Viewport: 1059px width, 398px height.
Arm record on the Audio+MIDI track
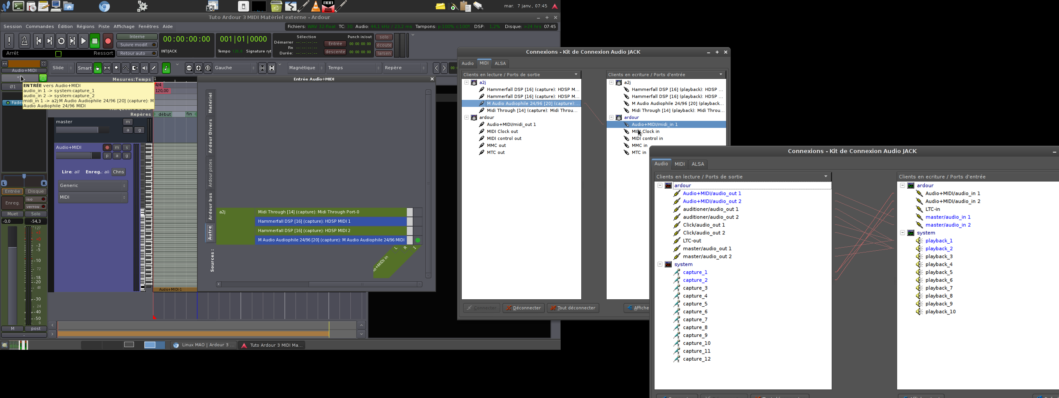(107, 147)
